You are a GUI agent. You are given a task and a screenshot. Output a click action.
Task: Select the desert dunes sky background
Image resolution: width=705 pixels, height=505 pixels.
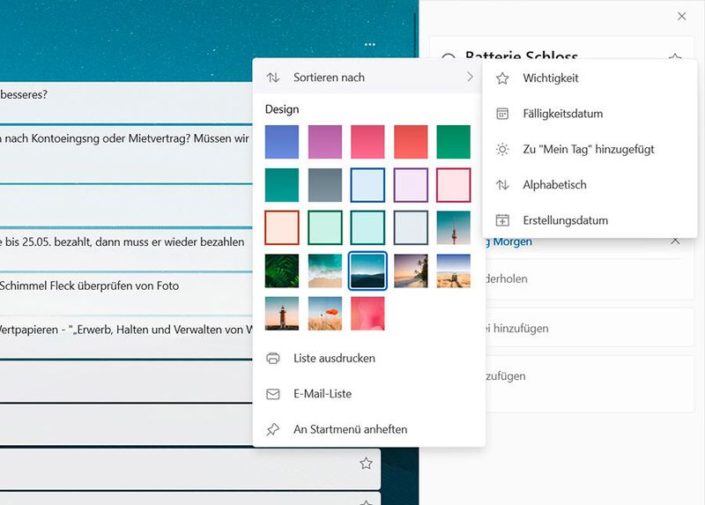pos(454,271)
